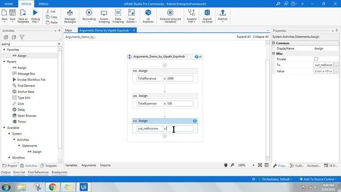
Task: Cut the selected activity
Action: coord(51,11)
